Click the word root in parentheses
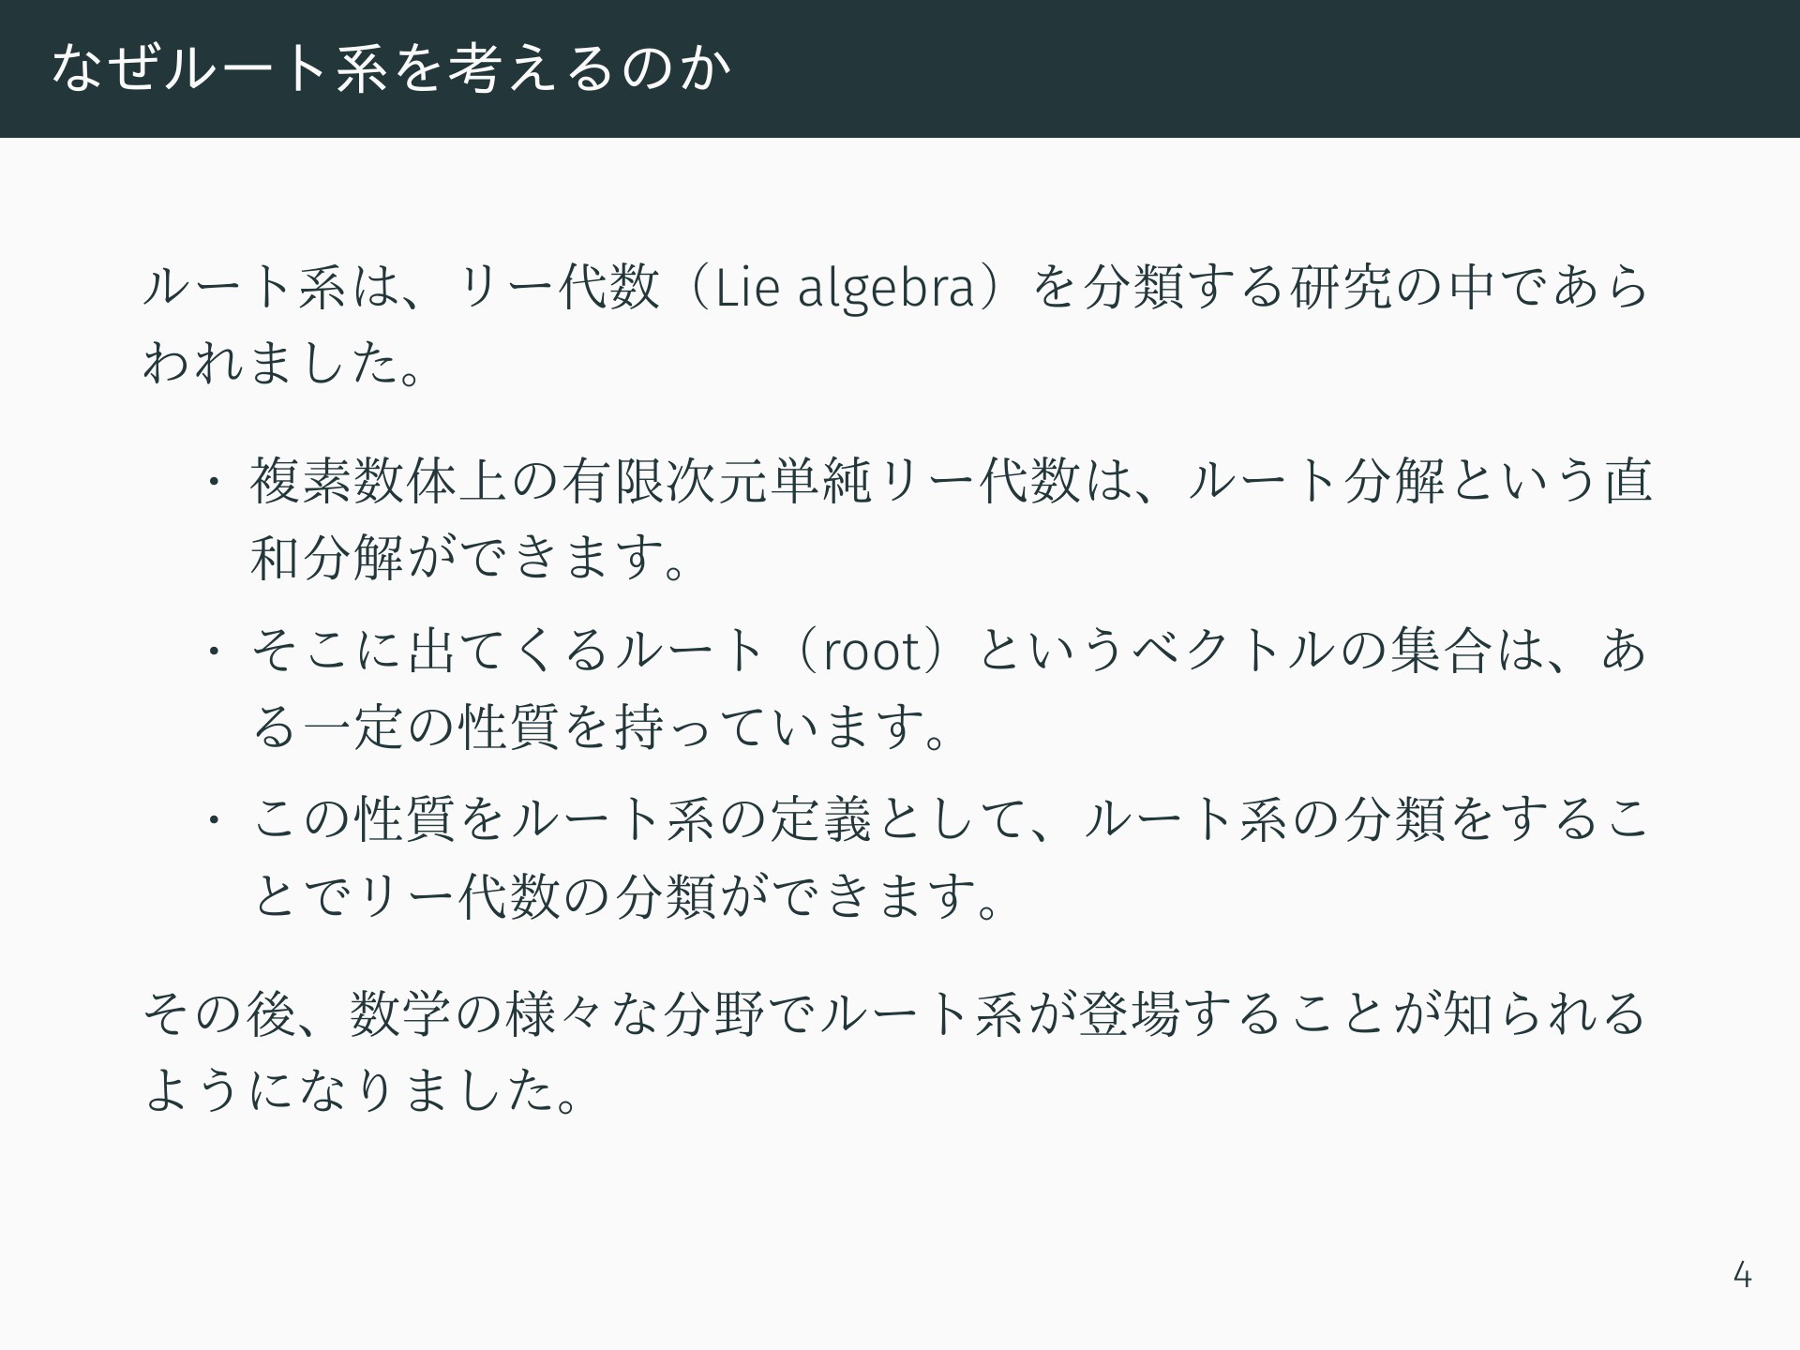1800x1350 pixels. [x=873, y=652]
